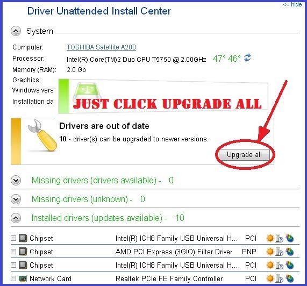The width and height of the screenshot is (307, 286).
Task: Click the globe icon on first Chipset row
Action: coord(290,238)
